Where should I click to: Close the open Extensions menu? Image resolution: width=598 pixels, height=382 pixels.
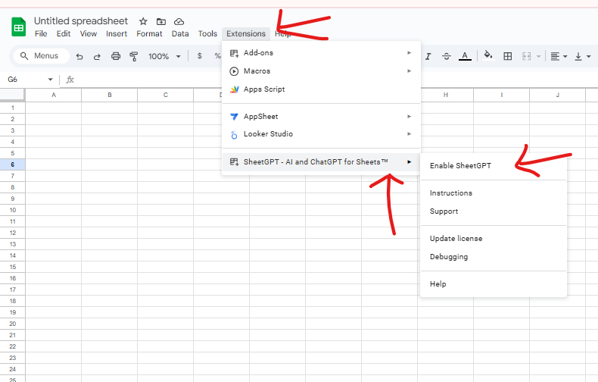tap(246, 33)
